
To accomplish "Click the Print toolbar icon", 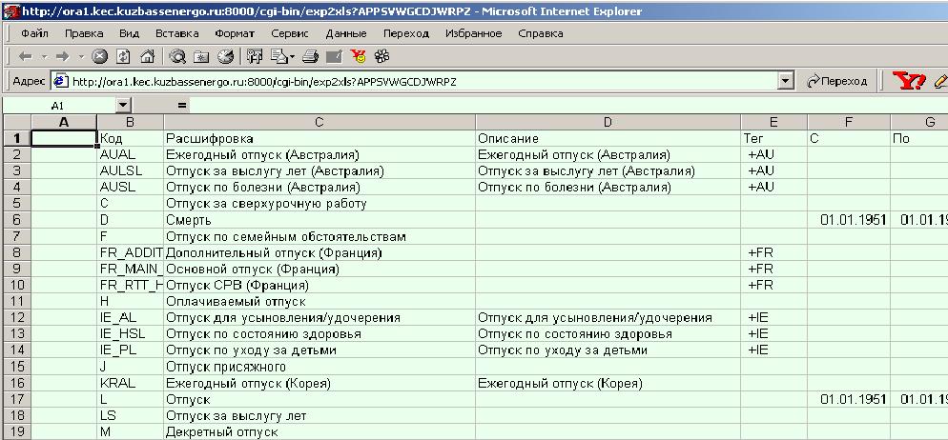I will pos(310,57).
